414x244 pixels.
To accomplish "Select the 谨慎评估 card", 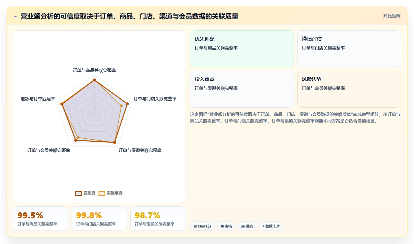I will click(349, 49).
